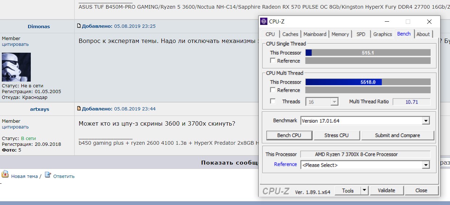Viewport: 450px width, 205px height.
Task: Click the CPU-Z version text 1.89.1.x64
Action: [313, 192]
